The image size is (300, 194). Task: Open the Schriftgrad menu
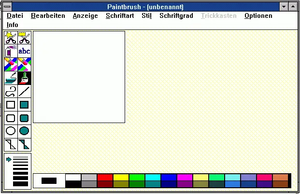tap(176, 15)
